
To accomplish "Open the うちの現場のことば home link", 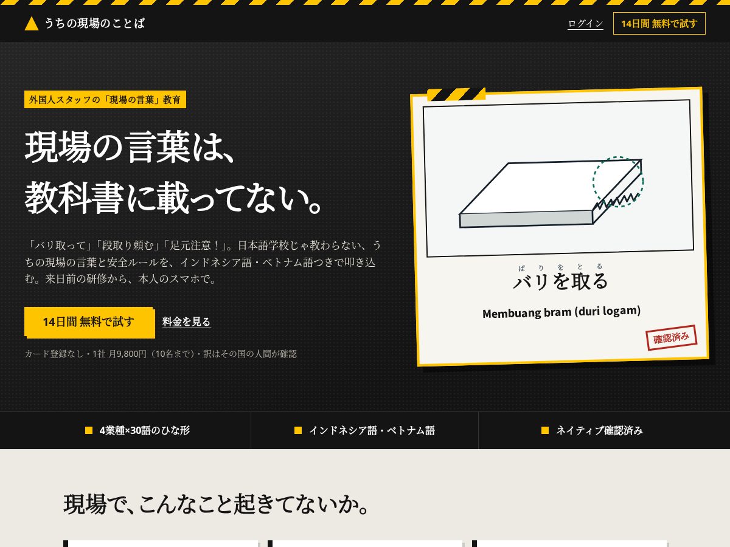I will pyautogui.click(x=85, y=24).
